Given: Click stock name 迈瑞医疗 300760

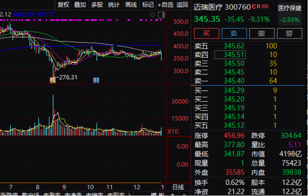Looking at the screenshot, I should point(222,7).
